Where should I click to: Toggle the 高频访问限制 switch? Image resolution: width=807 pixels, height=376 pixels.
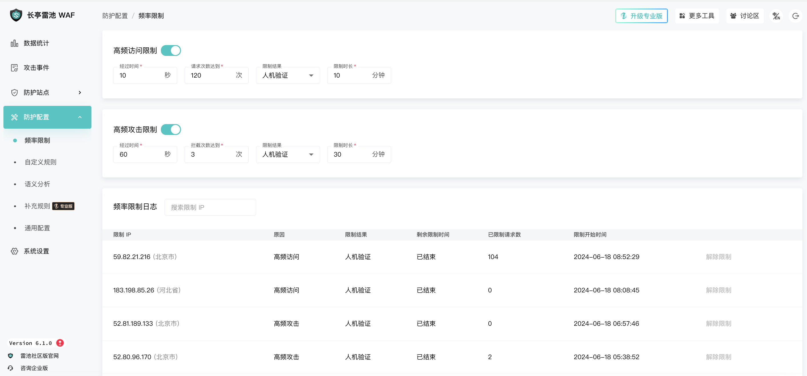(171, 50)
